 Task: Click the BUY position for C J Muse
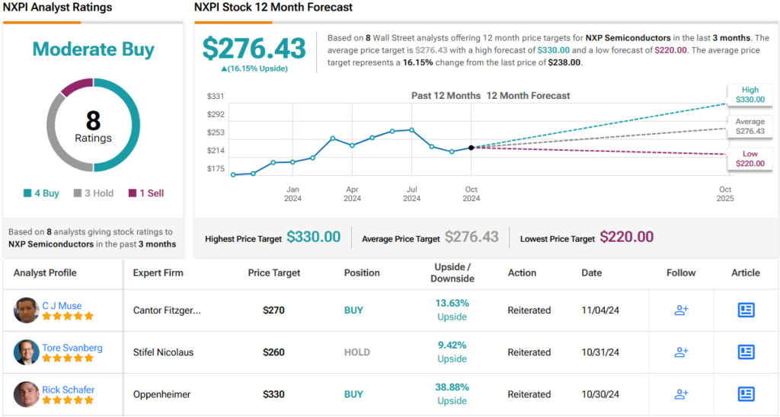[x=353, y=310]
